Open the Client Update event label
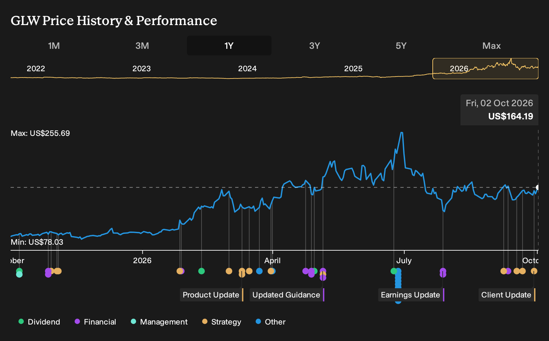549x341 pixels. pos(507,295)
